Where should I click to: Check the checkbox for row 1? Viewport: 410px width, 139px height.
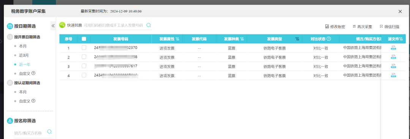84,48
